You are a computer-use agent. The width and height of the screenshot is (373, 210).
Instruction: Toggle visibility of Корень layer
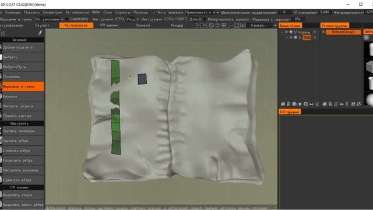(287, 32)
